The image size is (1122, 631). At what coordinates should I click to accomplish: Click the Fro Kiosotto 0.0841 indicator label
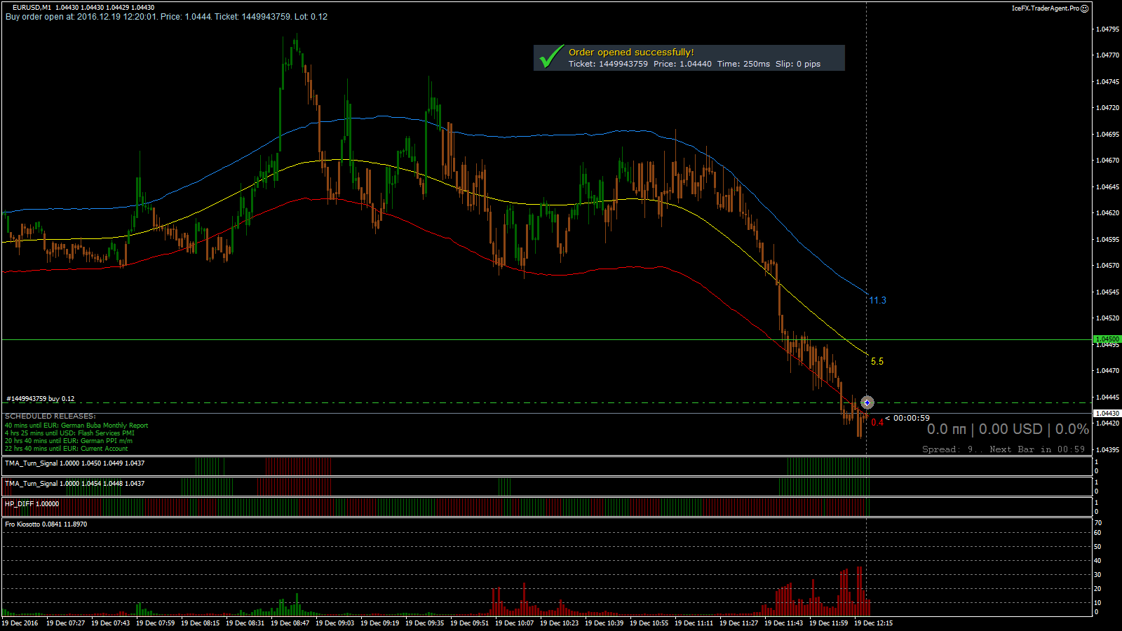[46, 524]
